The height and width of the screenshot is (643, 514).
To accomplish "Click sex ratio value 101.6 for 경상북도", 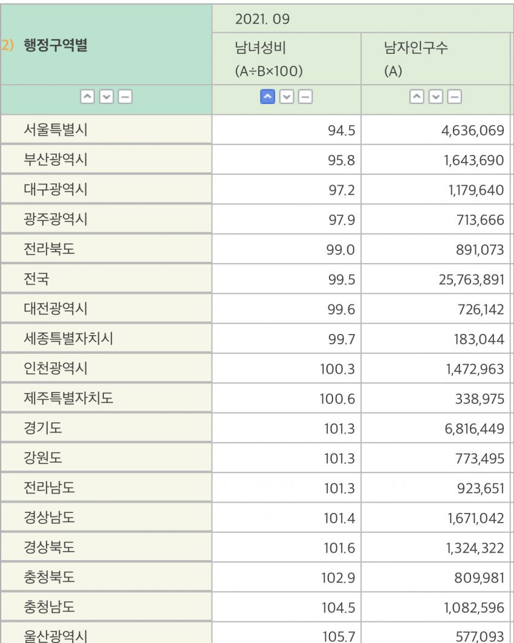I will point(339,548).
